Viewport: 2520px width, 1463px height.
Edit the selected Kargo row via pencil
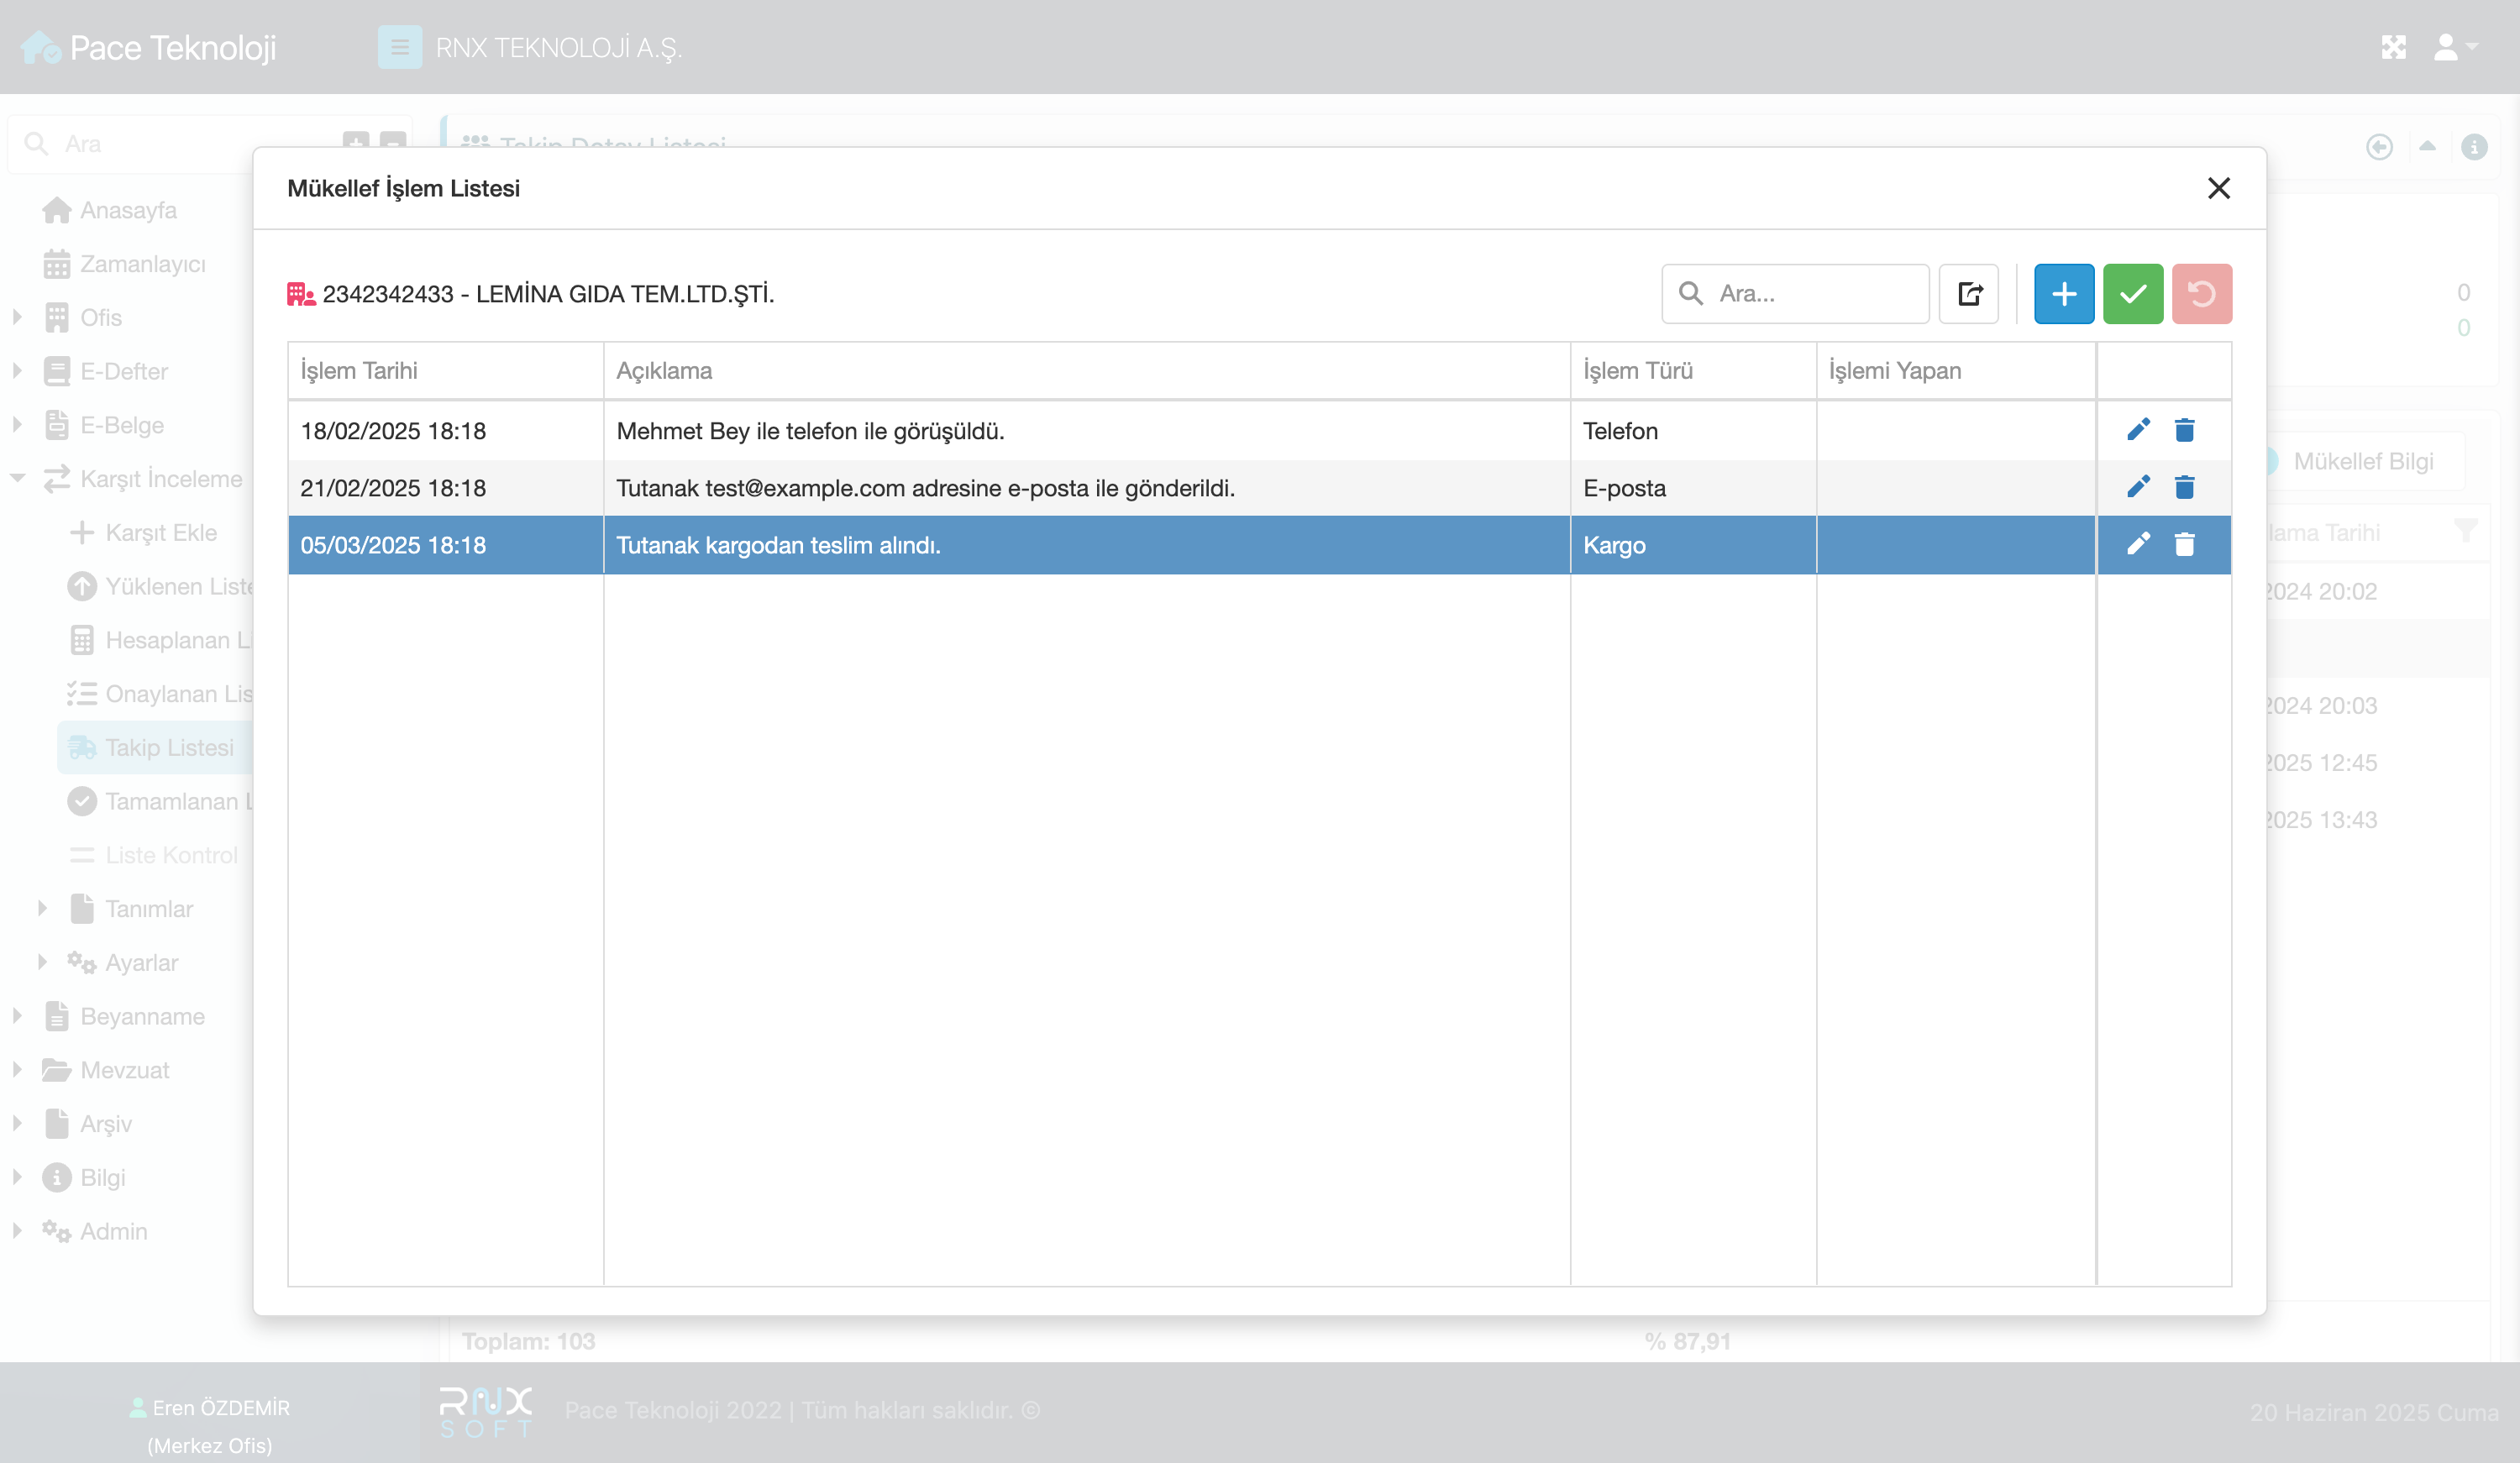tap(2137, 544)
